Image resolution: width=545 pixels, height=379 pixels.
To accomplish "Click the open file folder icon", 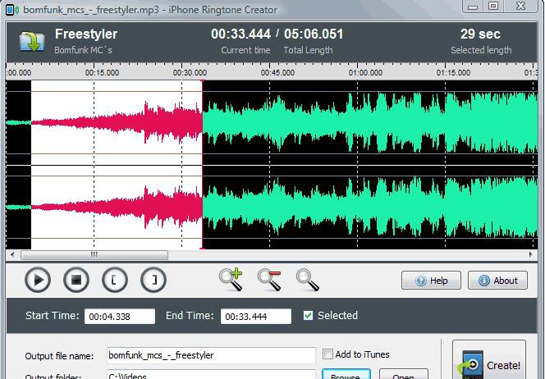I will 32,41.
